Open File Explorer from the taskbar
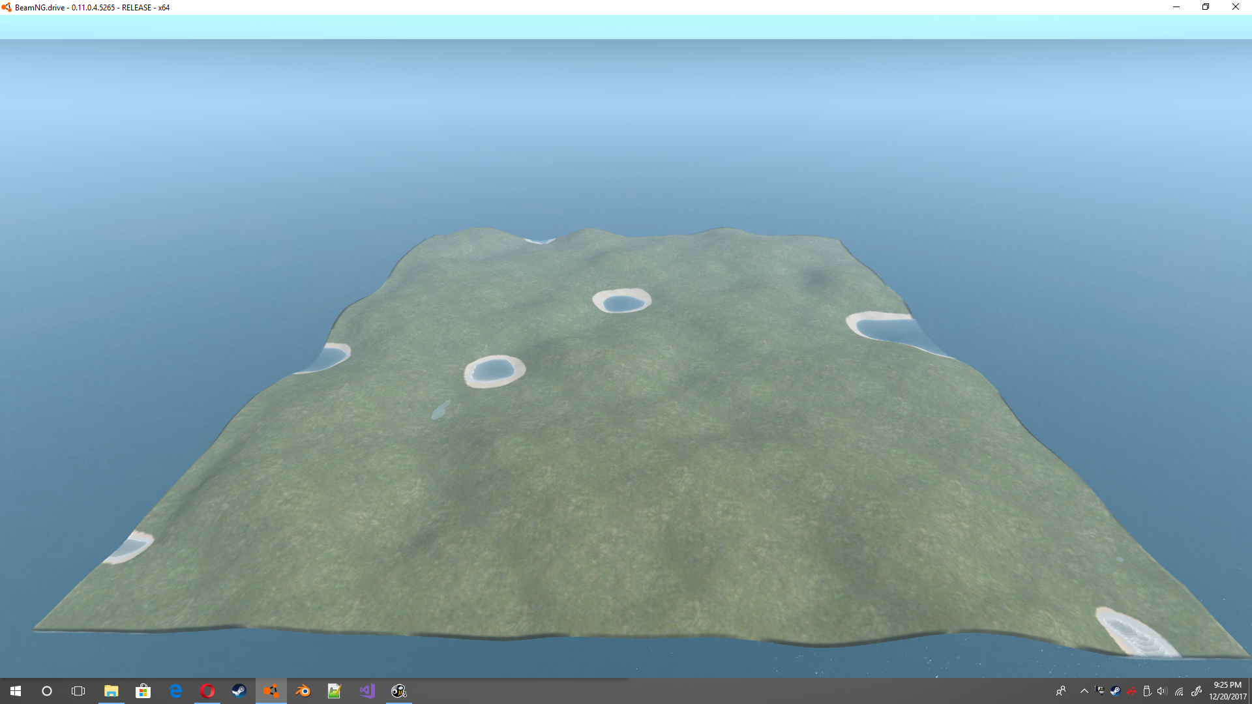This screenshot has width=1252, height=704. click(x=112, y=691)
